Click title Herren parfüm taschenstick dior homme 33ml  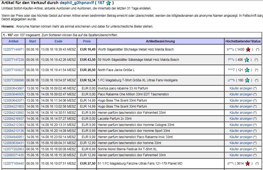tap(130, 143)
